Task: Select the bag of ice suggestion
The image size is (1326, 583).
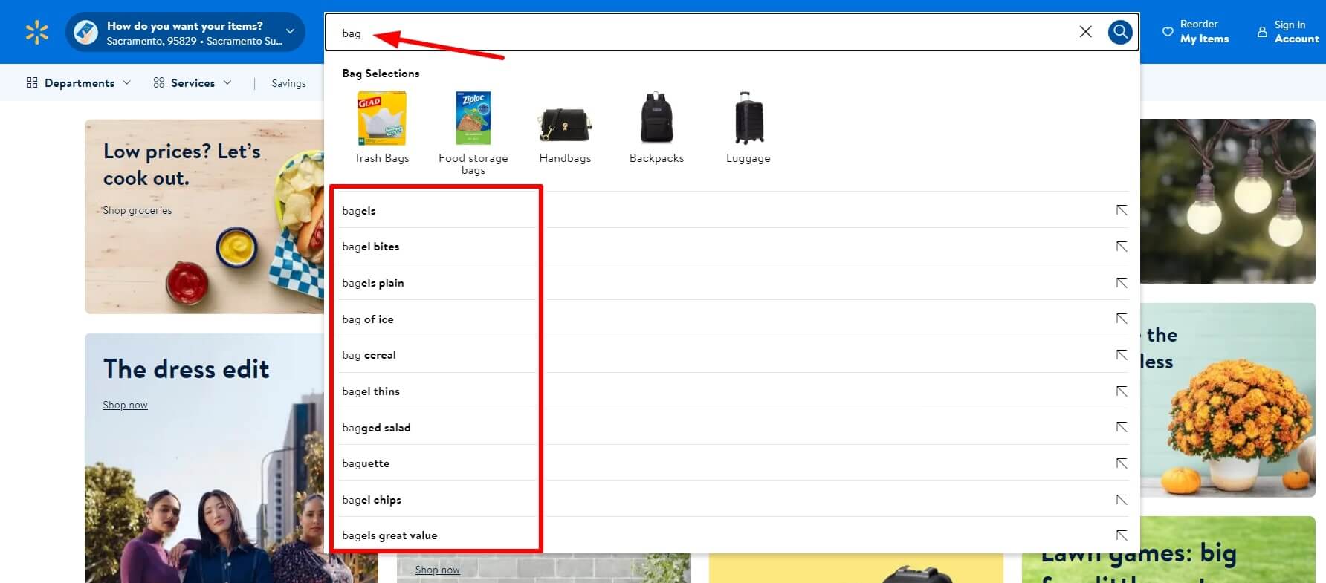Action: [368, 319]
